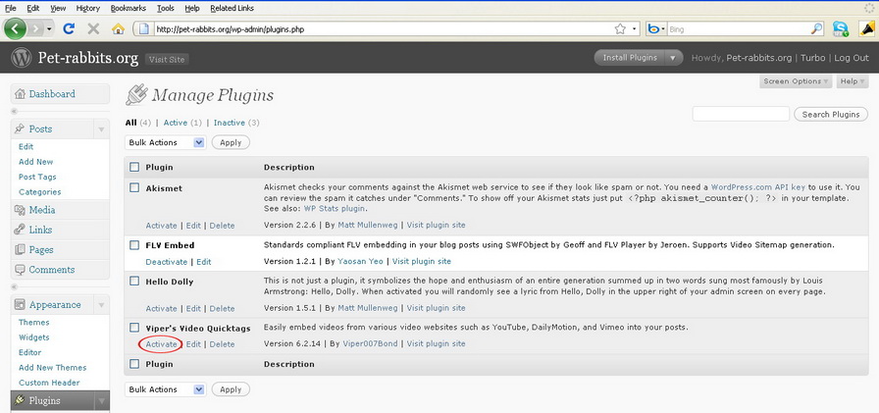The width and height of the screenshot is (879, 413).
Task: Go back with the green back arrow
Action: point(15,28)
